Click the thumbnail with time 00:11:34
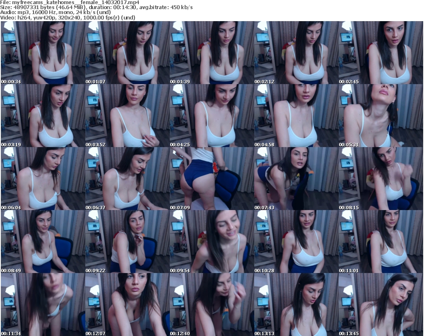 pyautogui.click(x=43, y=305)
